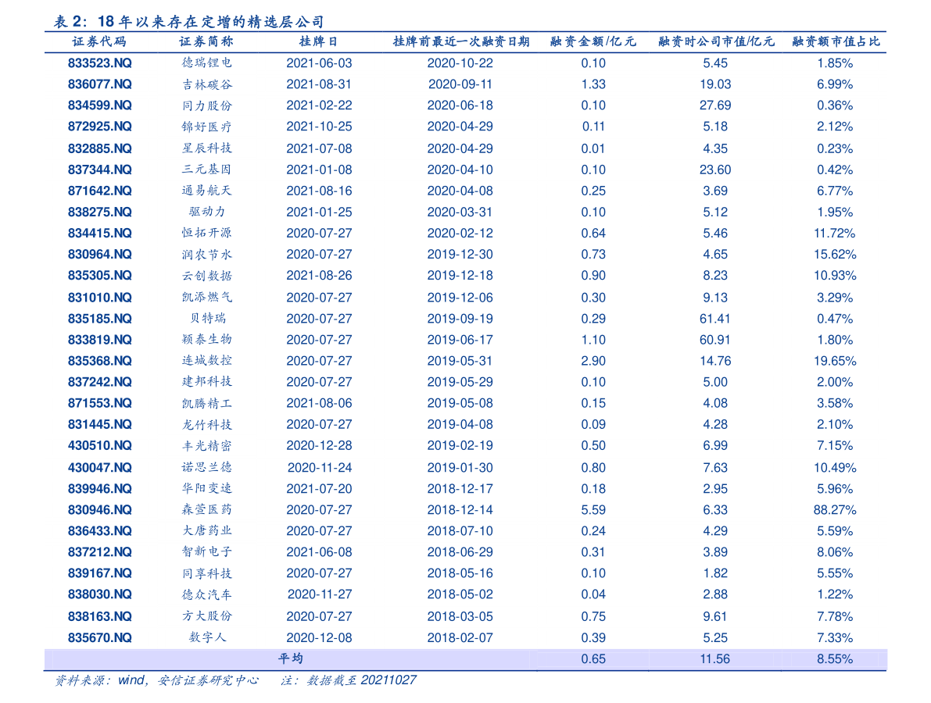Click the note 数据截至 20211027

361,680
